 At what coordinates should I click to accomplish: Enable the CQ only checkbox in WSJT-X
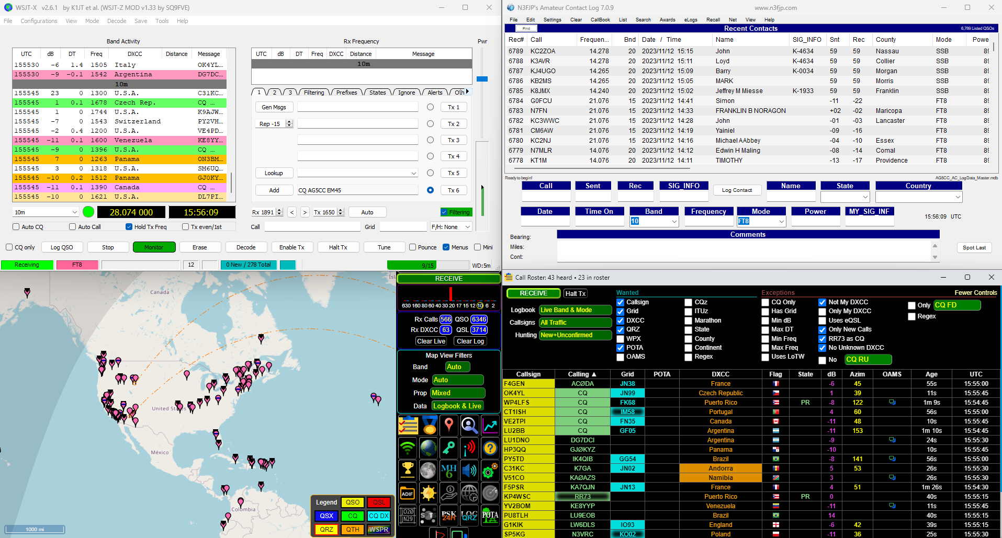click(9, 247)
